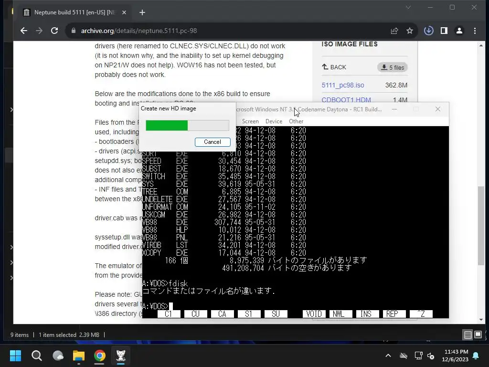Click the 1 item selected 2.39 MB status
The width and height of the screenshot is (489, 367).
coord(69,335)
